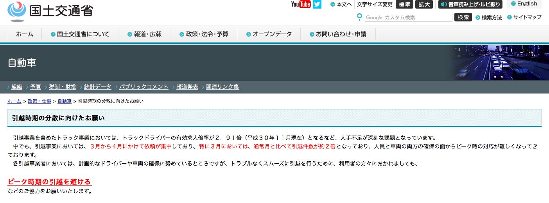The width and height of the screenshot is (549, 203).
Task: Click the arrow bullet icon before English
Action: tap(513, 4)
